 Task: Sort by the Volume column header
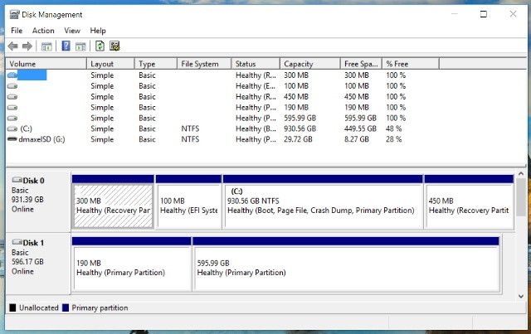[46, 64]
